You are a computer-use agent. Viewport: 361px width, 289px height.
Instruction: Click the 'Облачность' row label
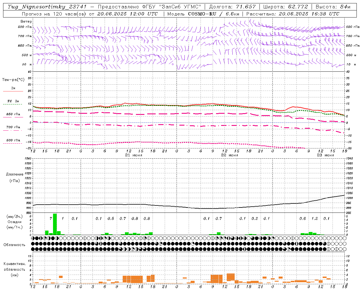(14, 245)
